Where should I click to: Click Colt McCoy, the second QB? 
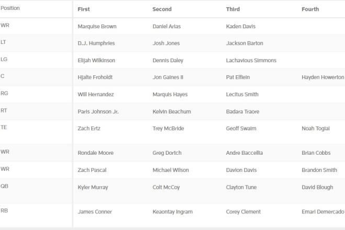pyautogui.click(x=166, y=187)
